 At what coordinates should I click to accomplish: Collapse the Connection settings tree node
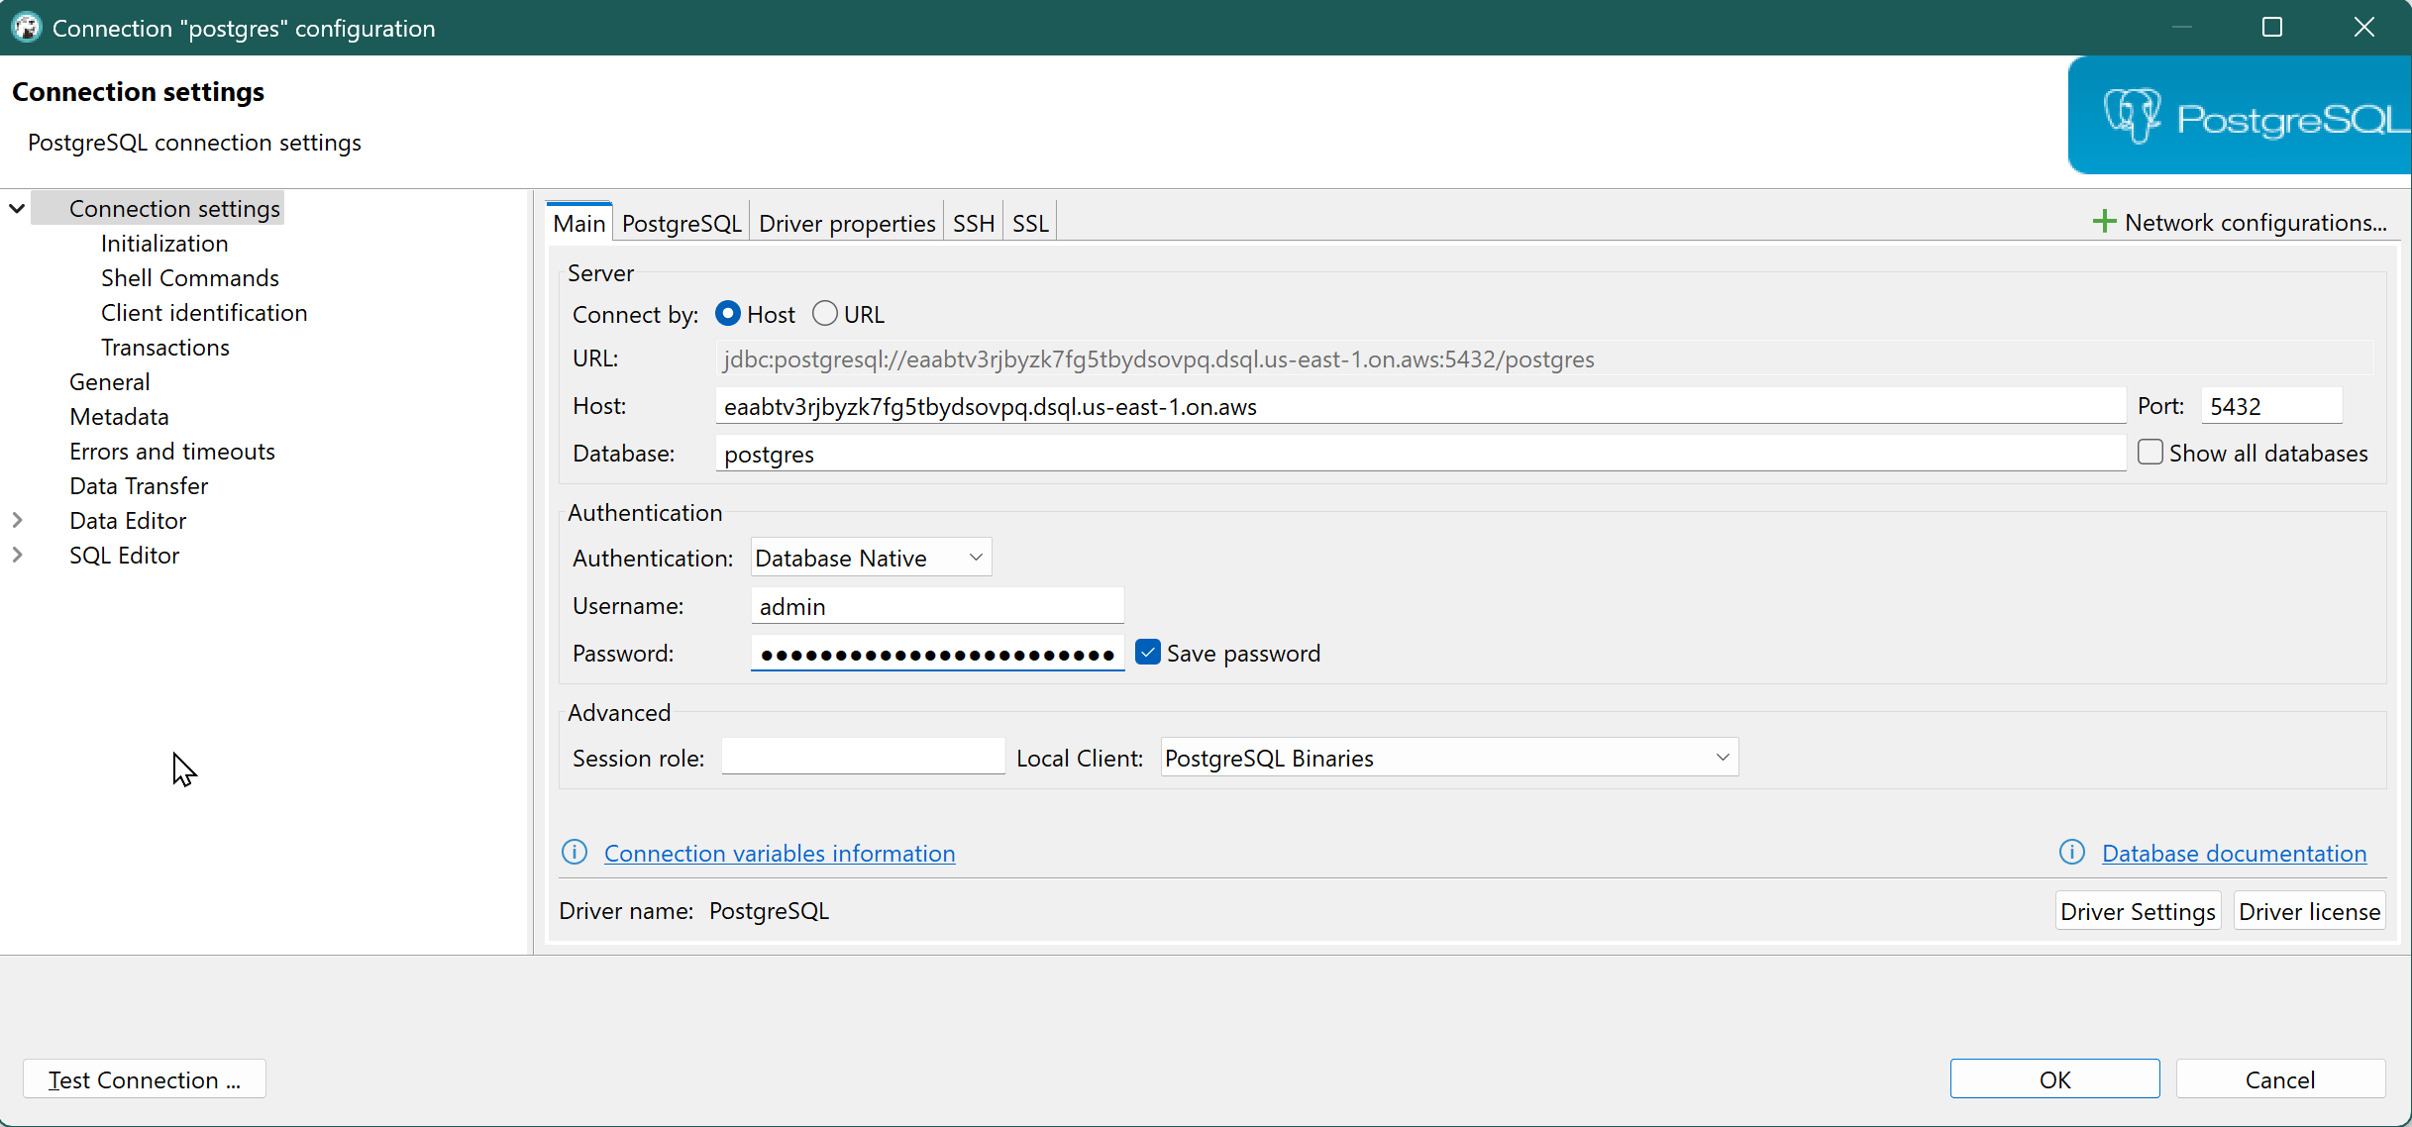click(17, 208)
